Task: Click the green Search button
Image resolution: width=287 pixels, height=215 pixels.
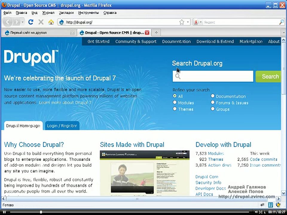Action: (268, 76)
